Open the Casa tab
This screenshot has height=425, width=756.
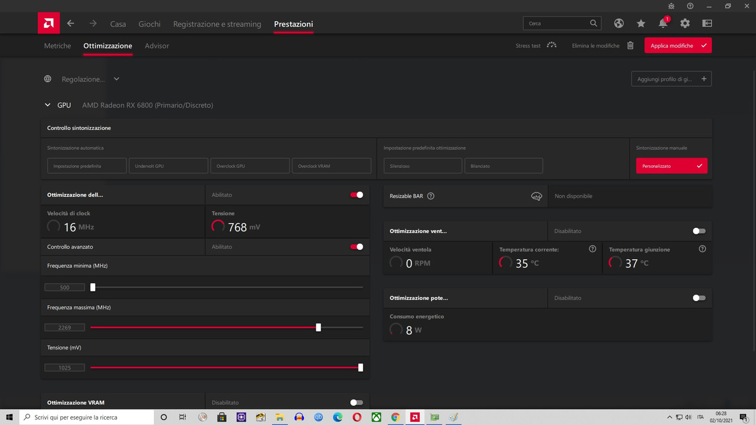pyautogui.click(x=118, y=24)
